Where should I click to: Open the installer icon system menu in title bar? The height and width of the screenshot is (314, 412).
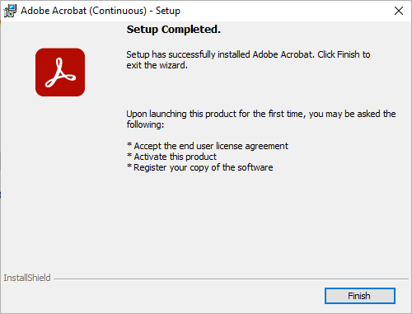[10, 11]
